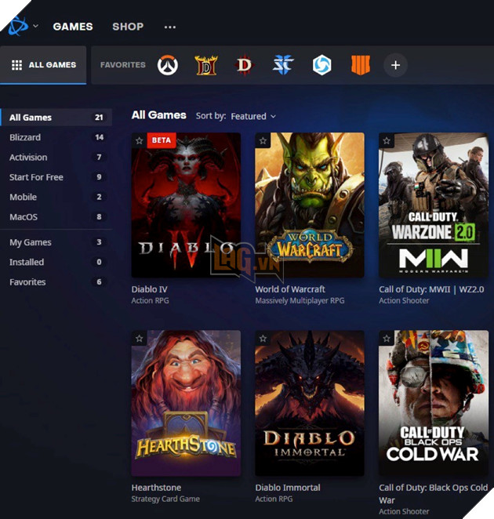Open Black Ops Cold War cover art
The width and height of the screenshot is (494, 519).
click(x=434, y=403)
